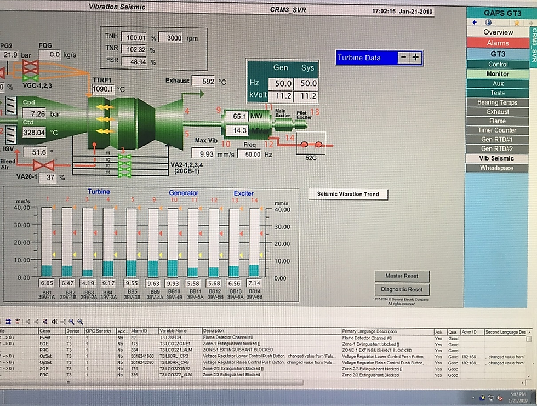Click the TTRF1 1090.1 value

tap(103, 89)
